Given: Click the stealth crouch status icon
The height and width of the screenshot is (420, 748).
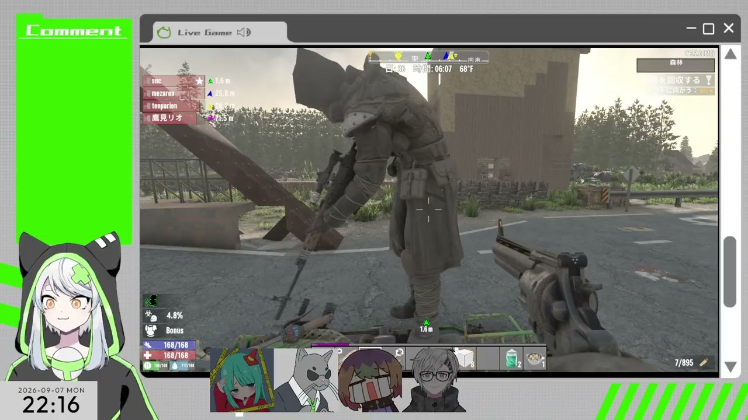Looking at the screenshot, I should pyautogui.click(x=151, y=301).
